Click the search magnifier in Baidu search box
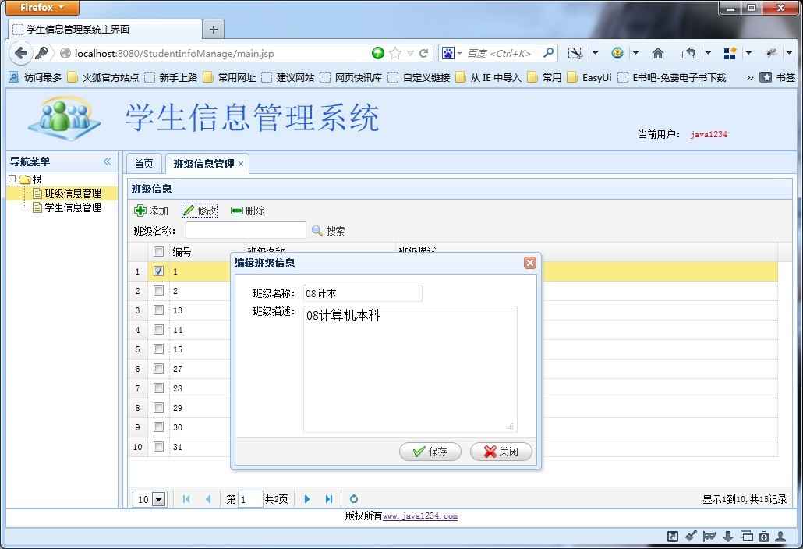Viewport: 803px width, 549px height. 549,52
